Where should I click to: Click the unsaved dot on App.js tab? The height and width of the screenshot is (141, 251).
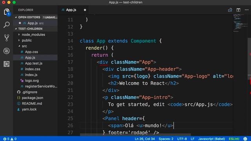pyautogui.click(x=85, y=10)
